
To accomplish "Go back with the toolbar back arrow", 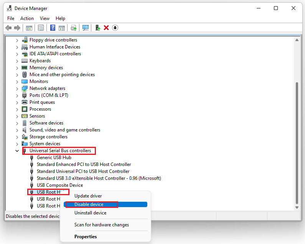I will [x=8, y=28].
